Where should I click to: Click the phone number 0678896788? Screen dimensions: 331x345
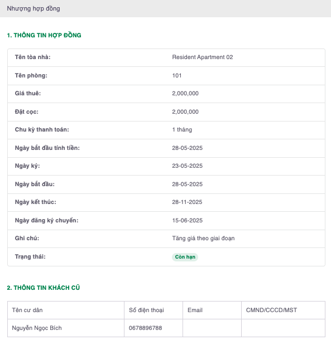click(x=145, y=328)
